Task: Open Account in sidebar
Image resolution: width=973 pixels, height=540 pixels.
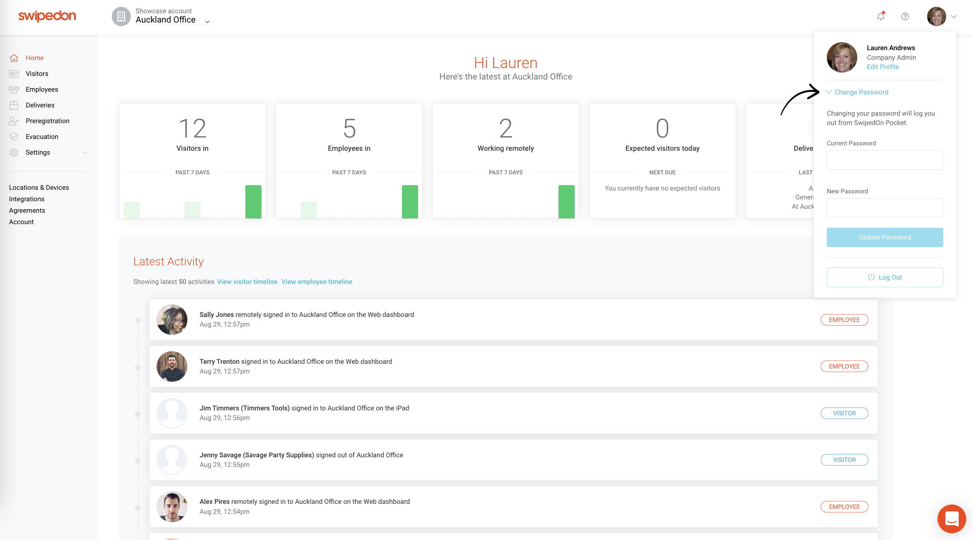Action: click(x=21, y=222)
